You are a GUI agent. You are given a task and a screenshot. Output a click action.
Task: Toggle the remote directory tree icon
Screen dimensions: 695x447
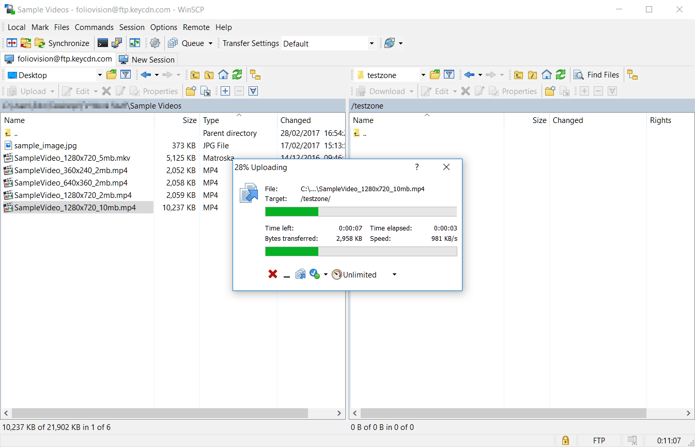point(632,75)
